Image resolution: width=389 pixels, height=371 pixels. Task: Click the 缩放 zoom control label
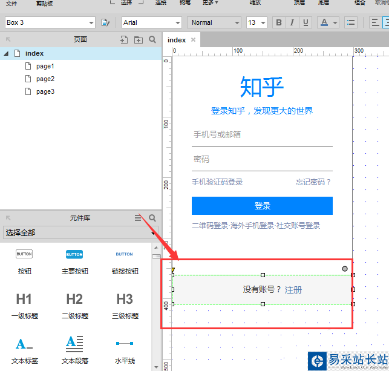coord(255,3)
